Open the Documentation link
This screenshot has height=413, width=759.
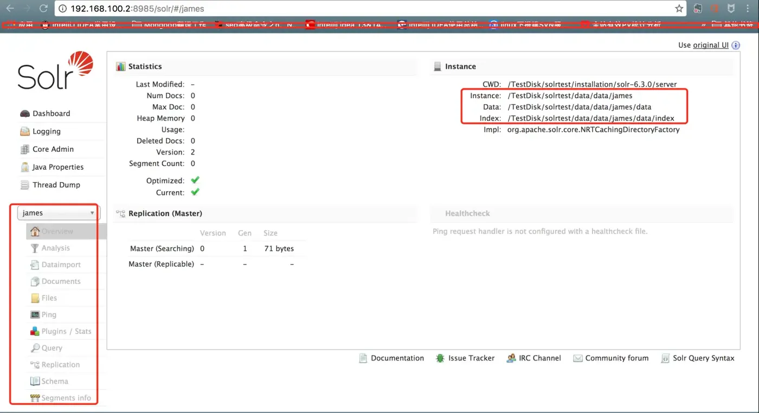point(397,358)
